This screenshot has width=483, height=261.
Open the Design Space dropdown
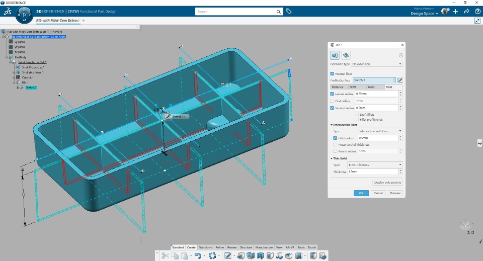pyautogui.click(x=424, y=14)
